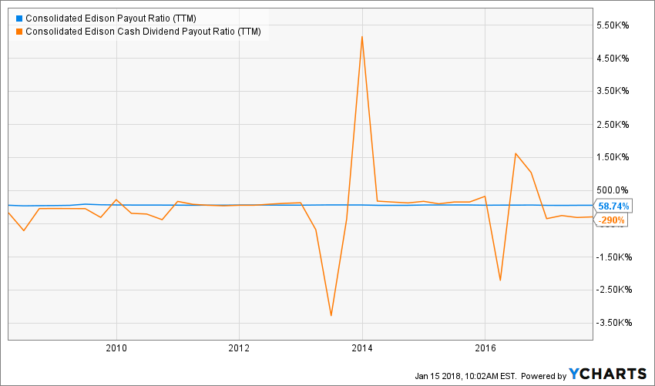Click the -1.50K% axis label
The image size is (655, 386).
(613, 257)
